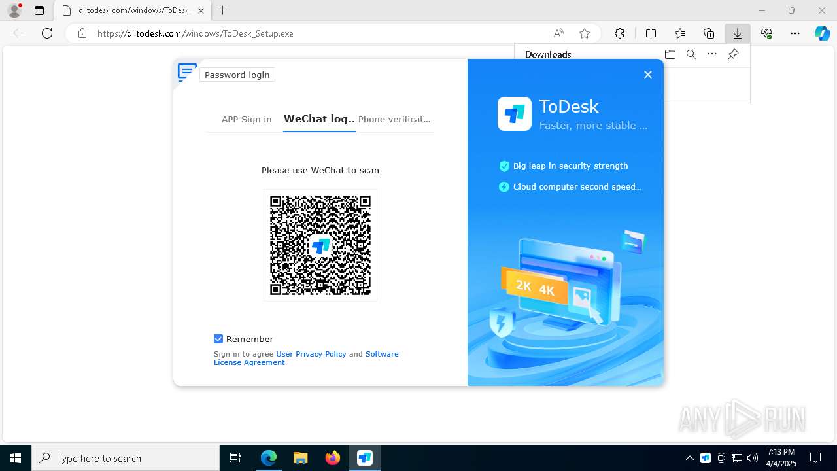Open Browser essentials icon

(x=766, y=33)
